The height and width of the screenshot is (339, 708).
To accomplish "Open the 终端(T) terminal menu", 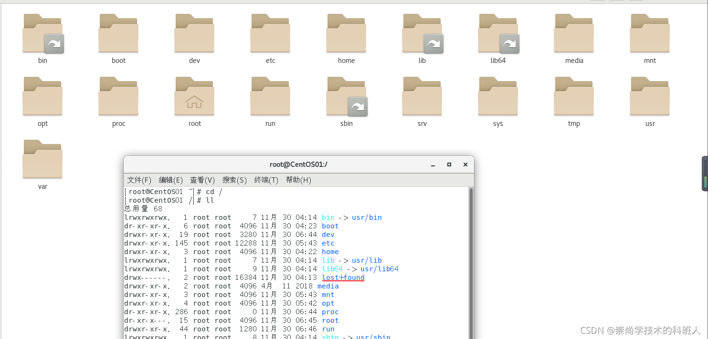I will tap(266, 180).
